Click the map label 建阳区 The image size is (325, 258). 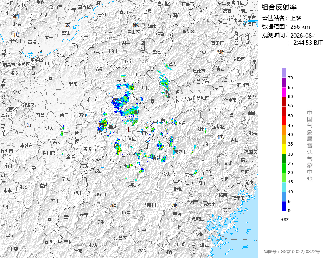pos(134,185)
